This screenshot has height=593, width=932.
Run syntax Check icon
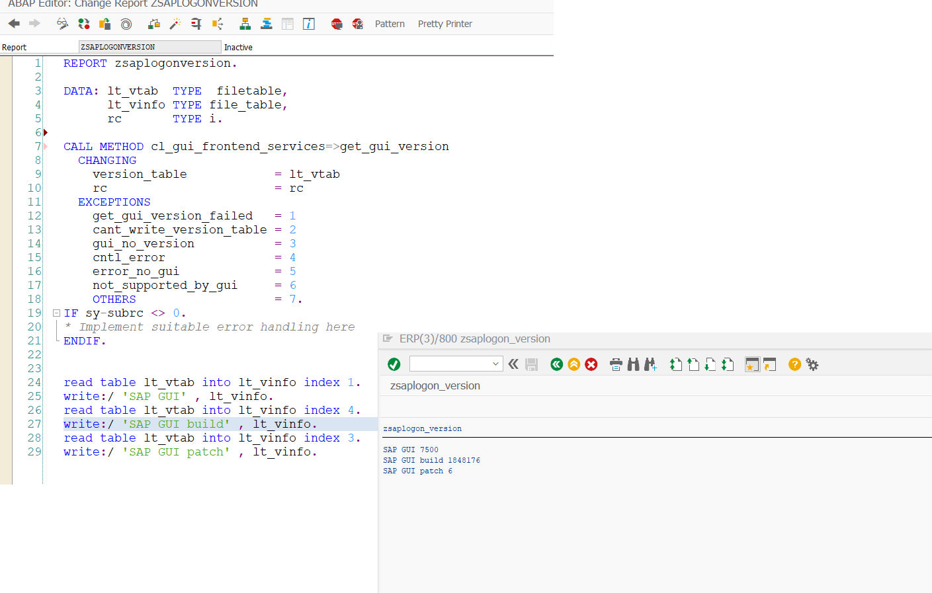pyautogui.click(x=154, y=24)
